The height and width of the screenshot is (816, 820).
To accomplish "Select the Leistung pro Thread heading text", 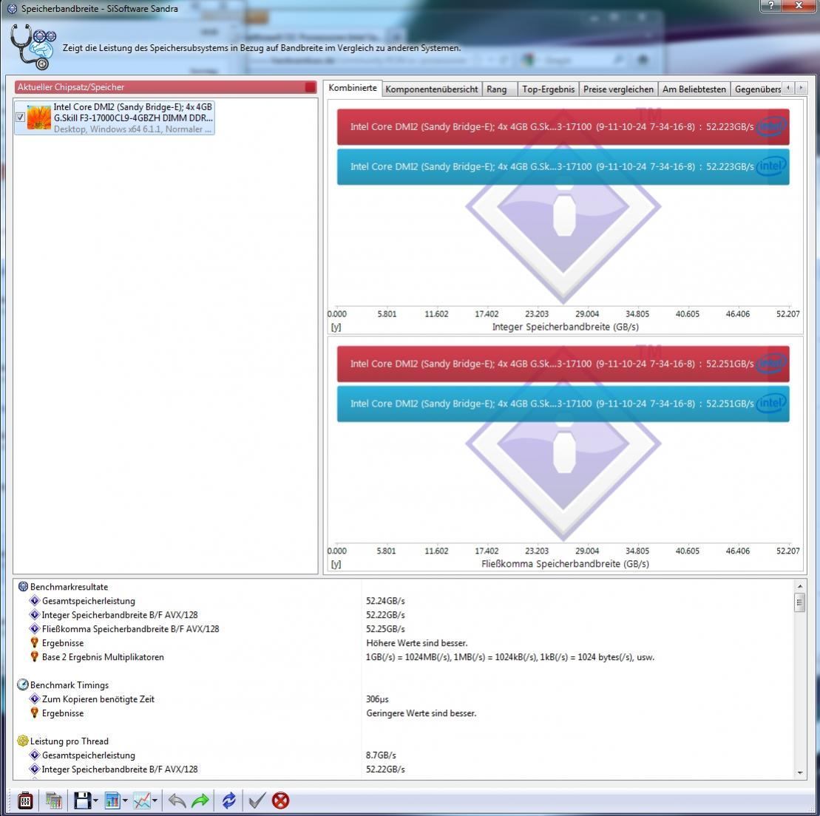I will [70, 741].
